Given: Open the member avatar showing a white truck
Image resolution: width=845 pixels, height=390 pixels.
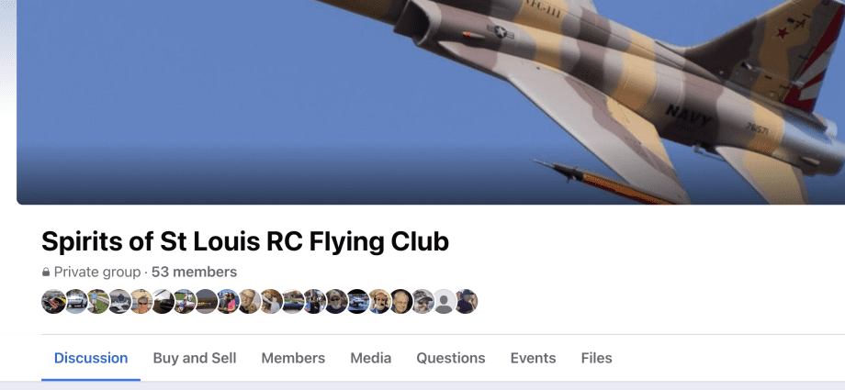Looking at the screenshot, I should pos(75,301).
